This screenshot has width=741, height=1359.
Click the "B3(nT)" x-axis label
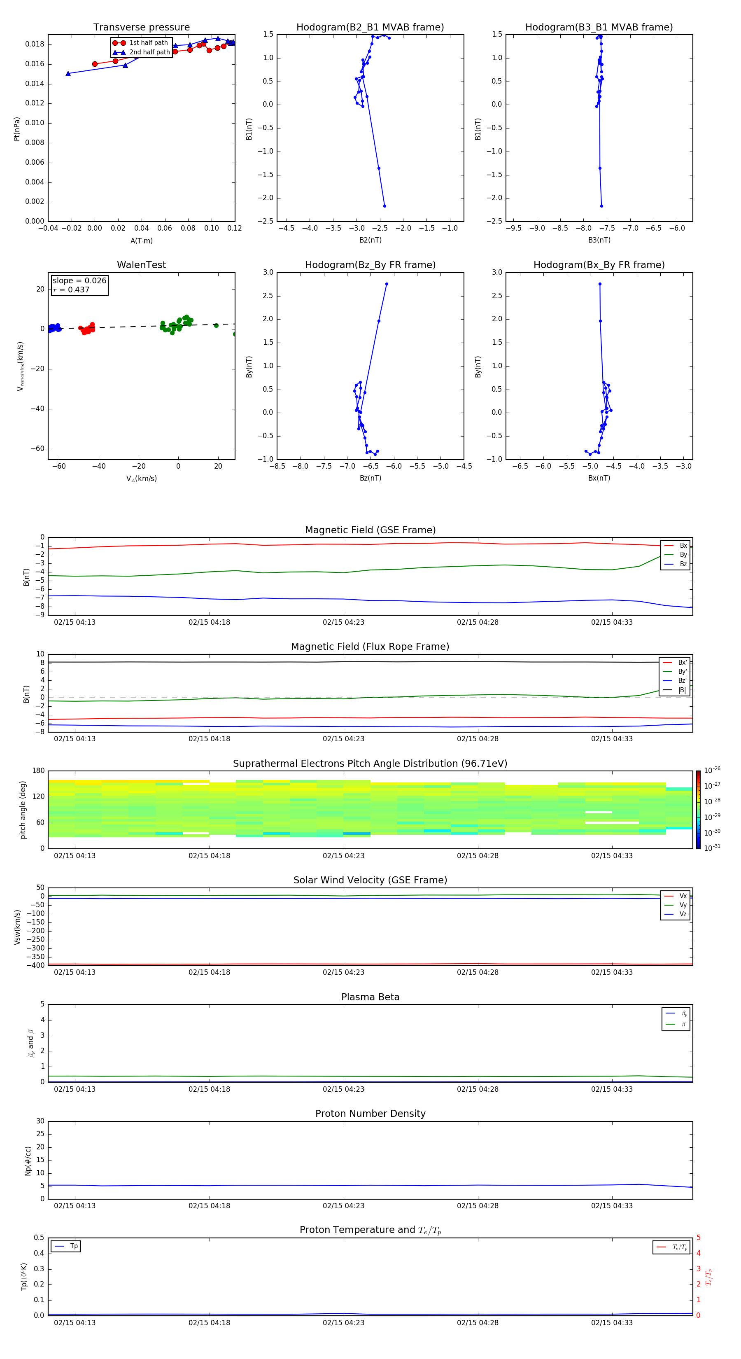[599, 240]
